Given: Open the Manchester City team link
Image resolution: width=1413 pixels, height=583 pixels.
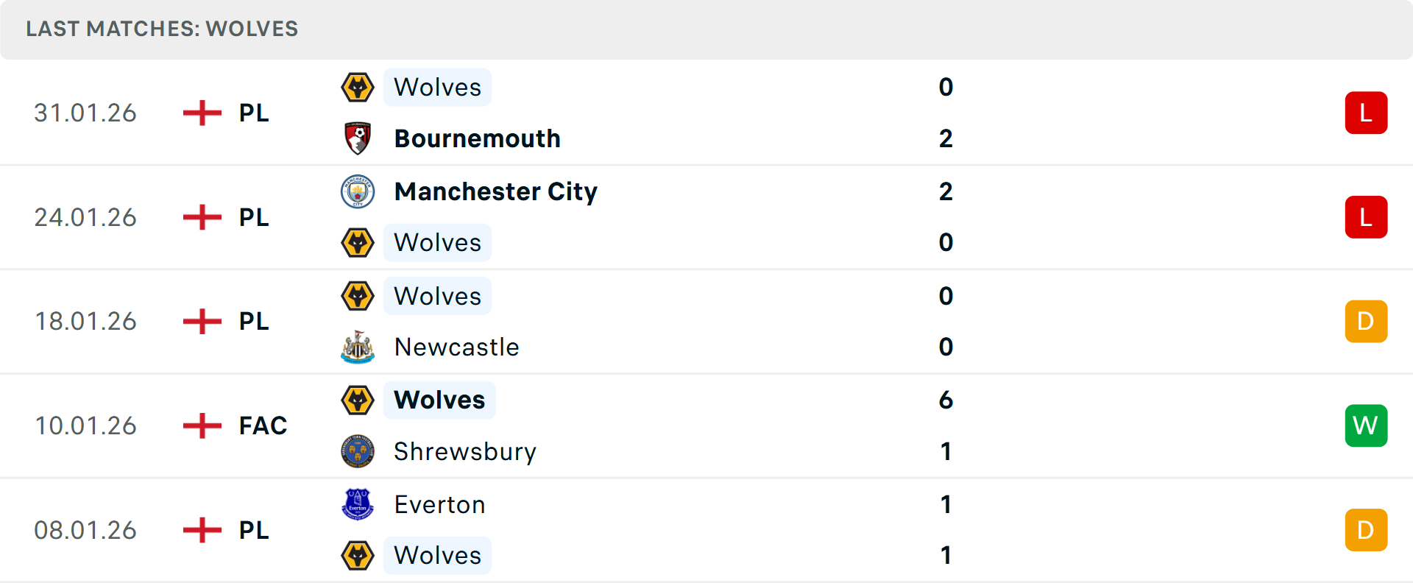Looking at the screenshot, I should tap(495, 191).
